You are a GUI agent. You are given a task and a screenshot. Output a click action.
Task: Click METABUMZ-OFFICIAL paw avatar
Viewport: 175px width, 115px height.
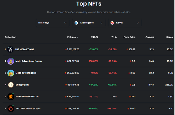pyautogui.click(x=11, y=96)
